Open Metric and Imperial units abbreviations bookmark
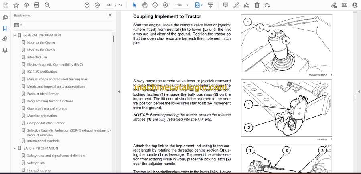361x174 pixels. [56, 86]
